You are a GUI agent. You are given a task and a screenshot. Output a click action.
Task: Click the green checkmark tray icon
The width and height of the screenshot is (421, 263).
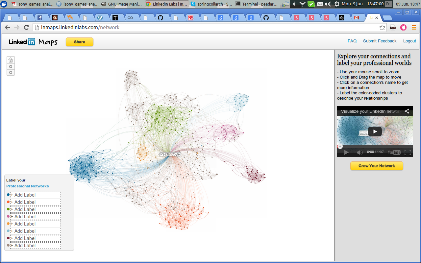[x=311, y=4]
